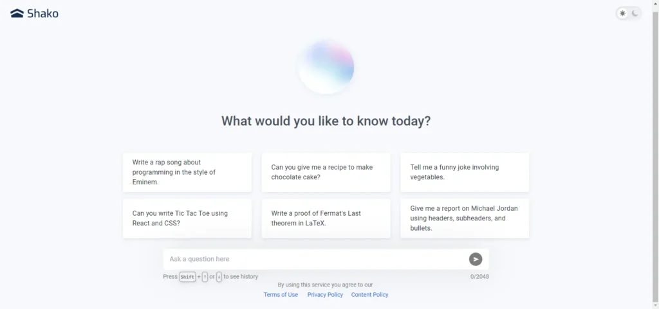Viewport: 659px width, 309px height.
Task: Click the up arrow key hint
Action: click(205, 277)
